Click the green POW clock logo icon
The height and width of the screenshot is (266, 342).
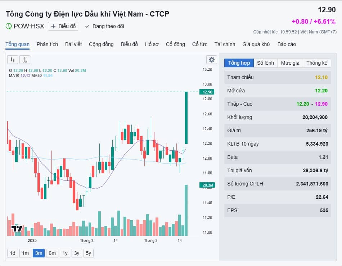click(8, 26)
